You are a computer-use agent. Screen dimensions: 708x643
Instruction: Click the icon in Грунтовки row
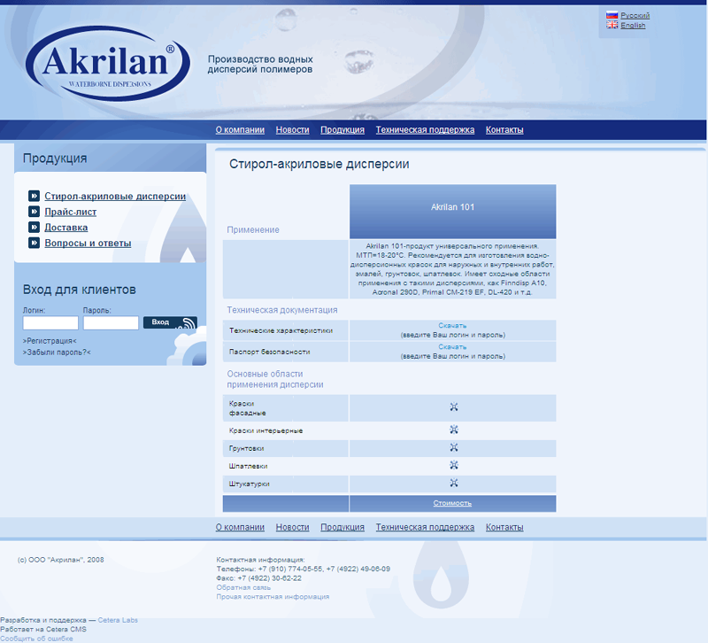tap(453, 447)
